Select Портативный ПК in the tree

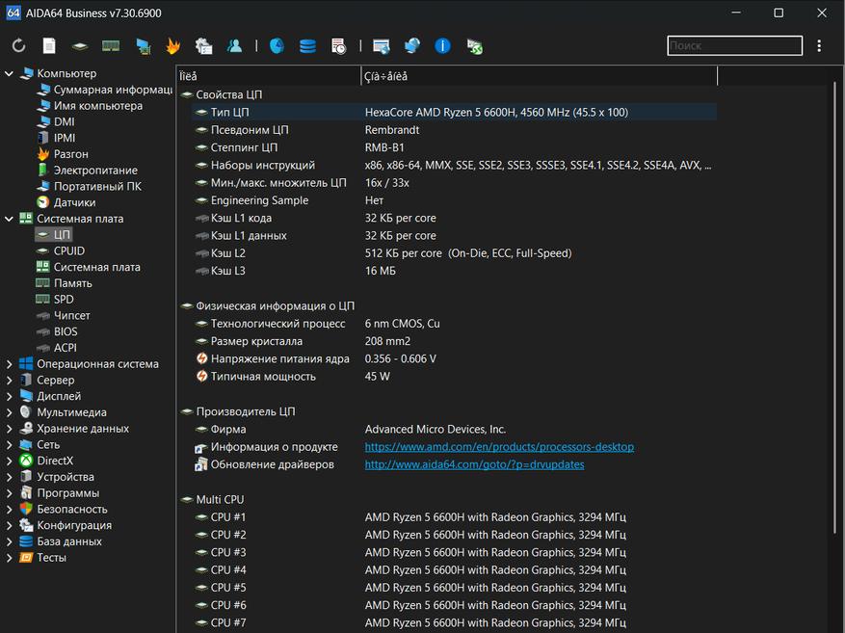[89, 186]
